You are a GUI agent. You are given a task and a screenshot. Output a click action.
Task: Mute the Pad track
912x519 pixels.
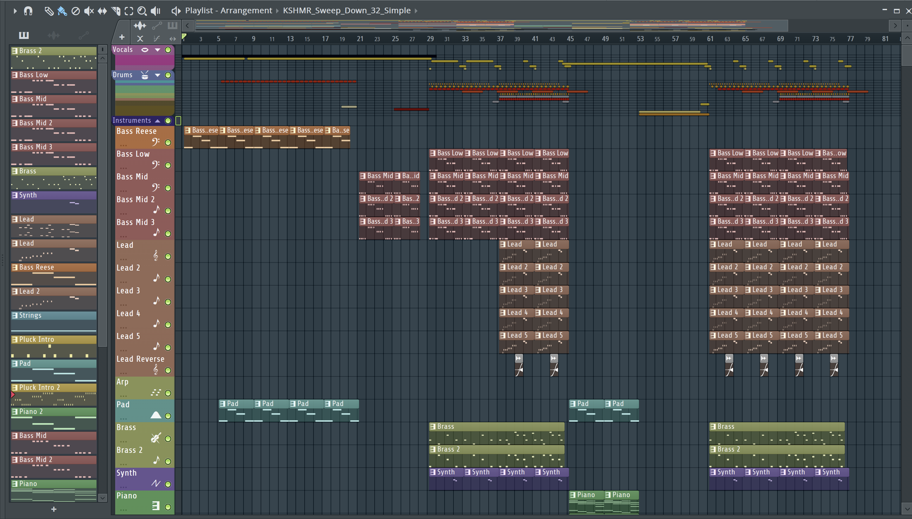(168, 416)
